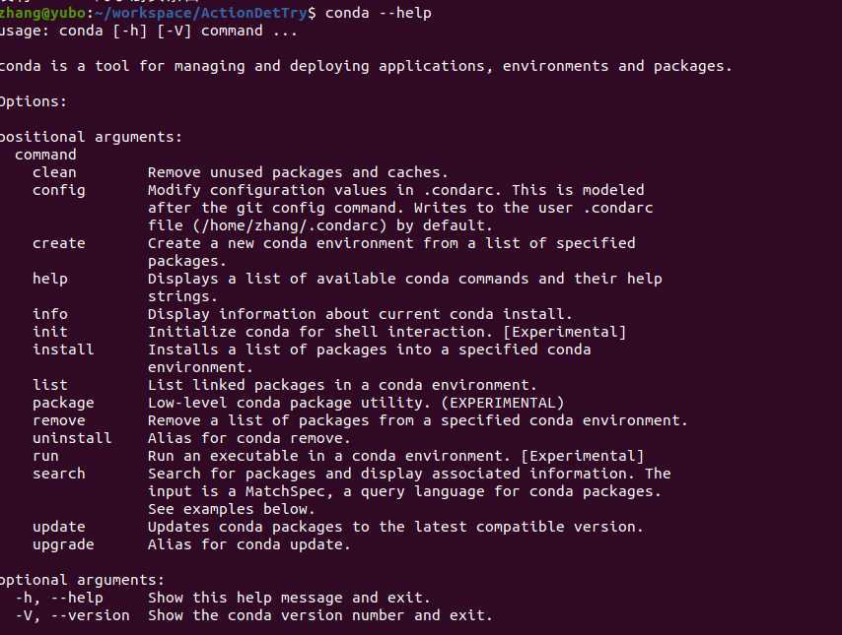Click the 'update' command entry
This screenshot has height=635, width=842.
tap(59, 527)
